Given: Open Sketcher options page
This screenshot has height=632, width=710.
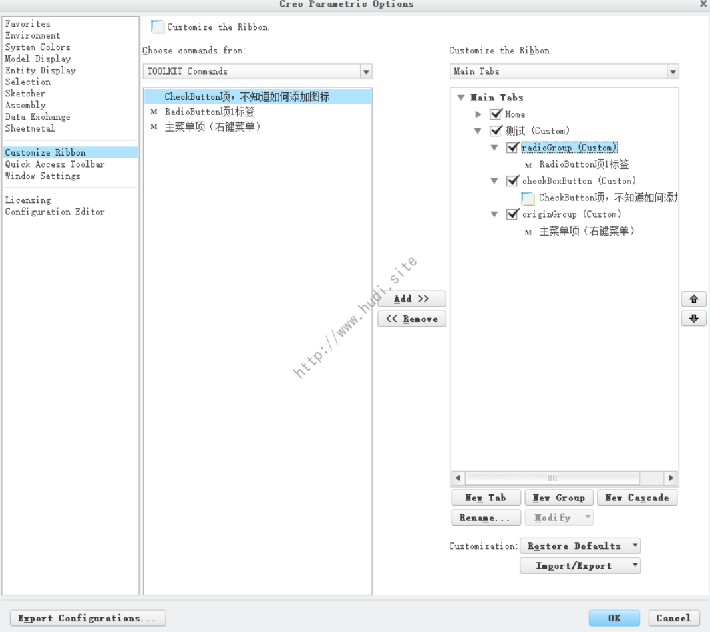Looking at the screenshot, I should pyautogui.click(x=25, y=94).
